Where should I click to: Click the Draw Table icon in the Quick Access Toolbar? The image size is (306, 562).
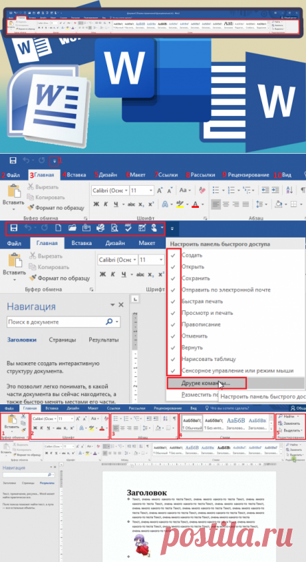tap(142, 228)
